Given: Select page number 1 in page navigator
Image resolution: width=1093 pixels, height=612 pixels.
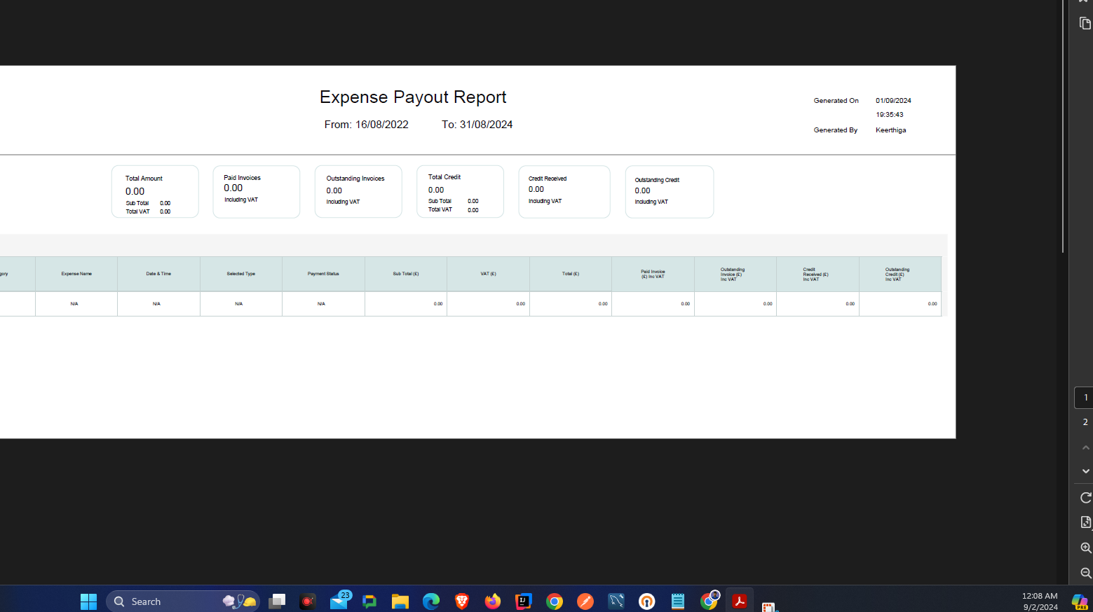Looking at the screenshot, I should click(1085, 398).
